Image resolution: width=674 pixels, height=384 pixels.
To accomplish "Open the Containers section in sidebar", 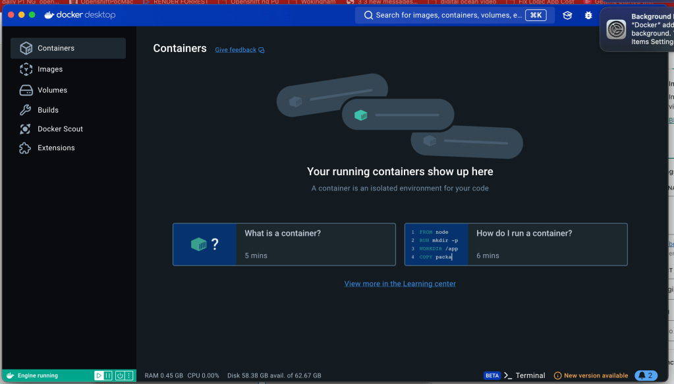I will tap(68, 48).
